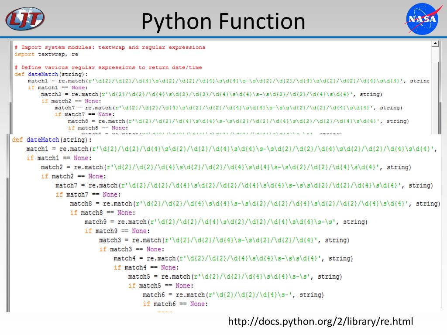Click the complete 'match9 = re.match' line
The height and width of the screenshot is (335, 447).
226,222
